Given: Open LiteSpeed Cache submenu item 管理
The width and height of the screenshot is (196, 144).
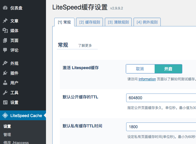Looking at the screenshot, I should tap(7, 135).
